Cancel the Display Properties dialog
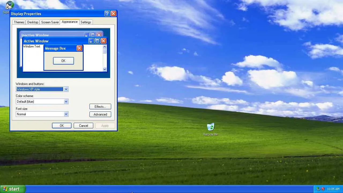343x193 pixels. pos(83,126)
